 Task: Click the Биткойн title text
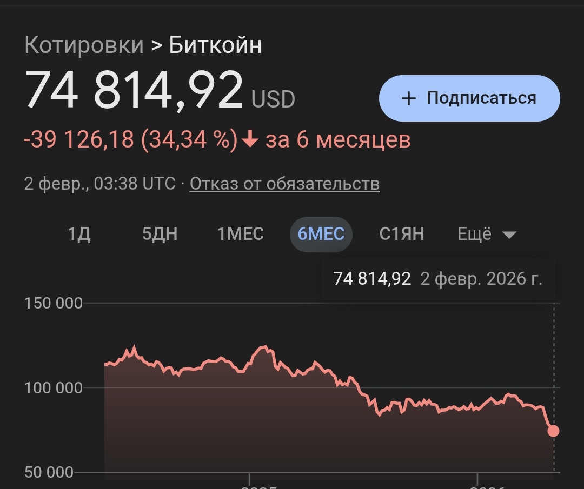(215, 45)
